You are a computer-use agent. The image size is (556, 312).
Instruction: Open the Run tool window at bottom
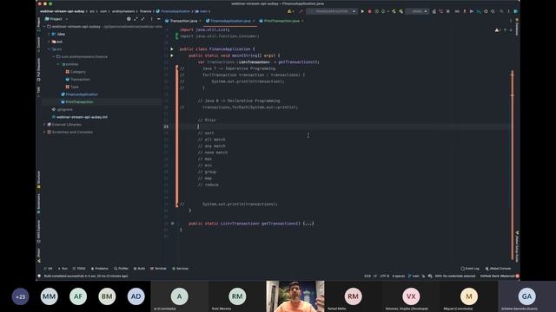tap(63, 269)
